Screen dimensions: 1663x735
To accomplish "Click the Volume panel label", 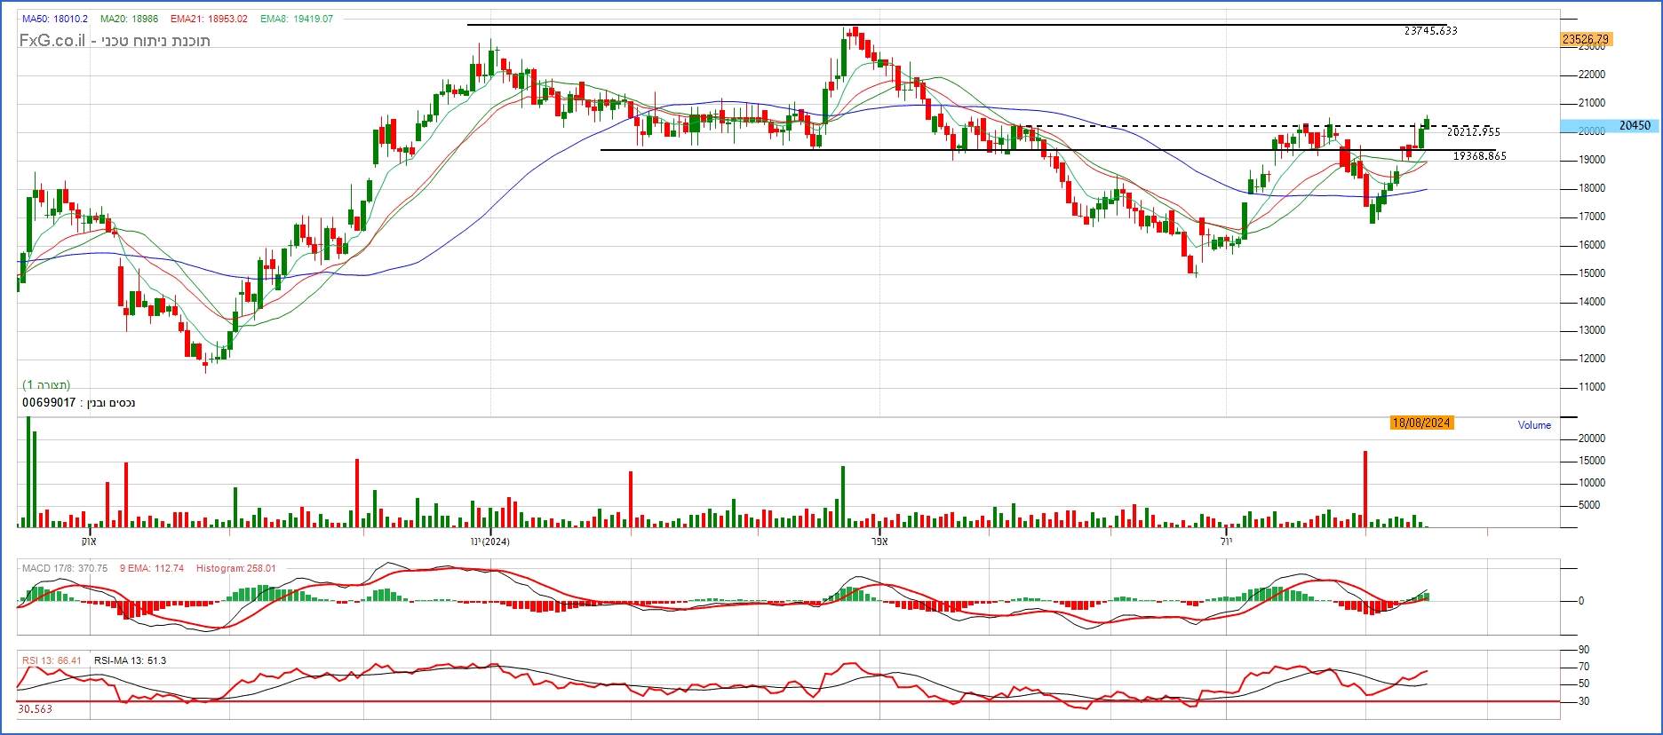I will click(1534, 425).
